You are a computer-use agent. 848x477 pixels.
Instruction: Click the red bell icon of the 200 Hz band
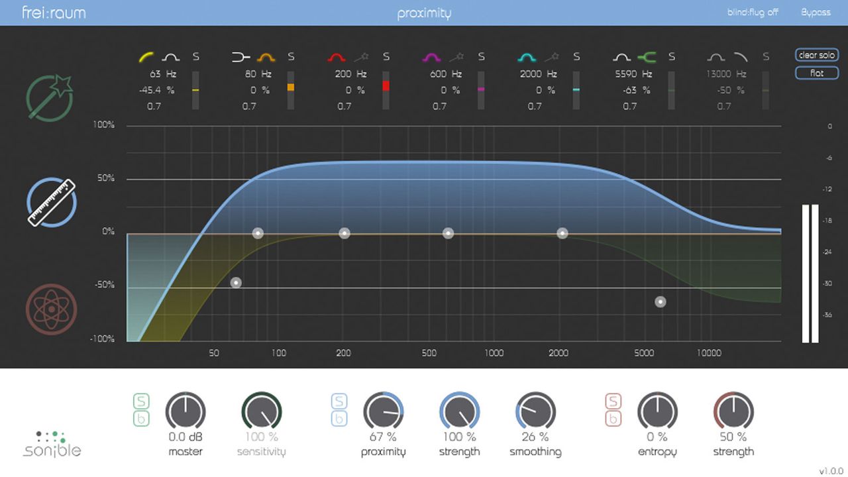click(337, 57)
